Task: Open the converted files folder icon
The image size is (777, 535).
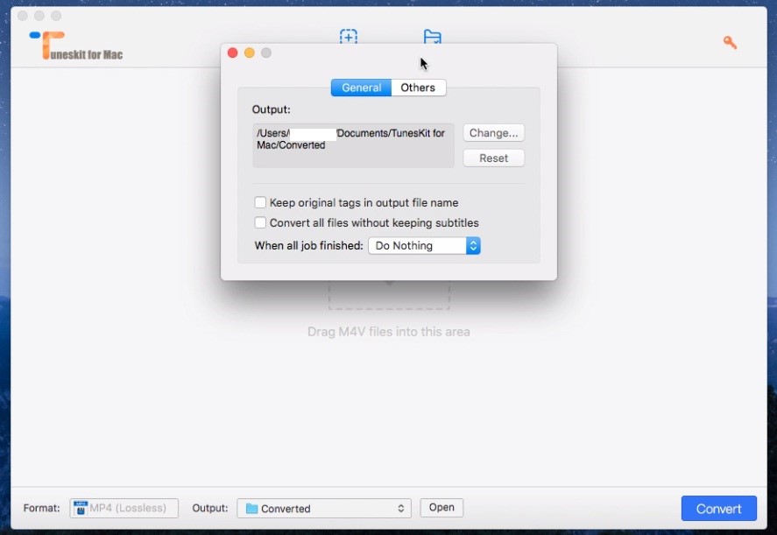Action: [433, 37]
